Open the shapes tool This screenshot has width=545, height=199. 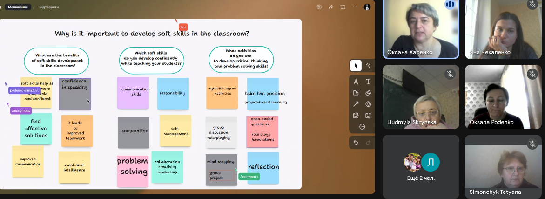368,93
